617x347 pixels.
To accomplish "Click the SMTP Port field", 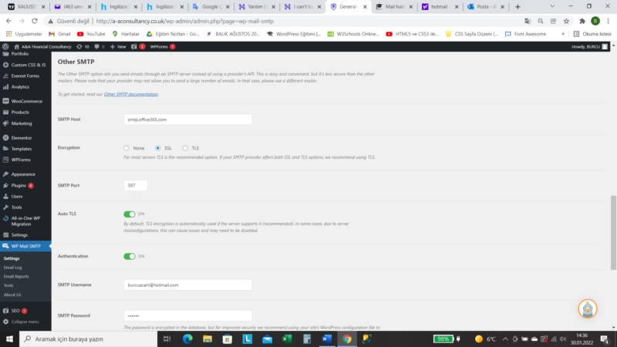I will pyautogui.click(x=136, y=185).
